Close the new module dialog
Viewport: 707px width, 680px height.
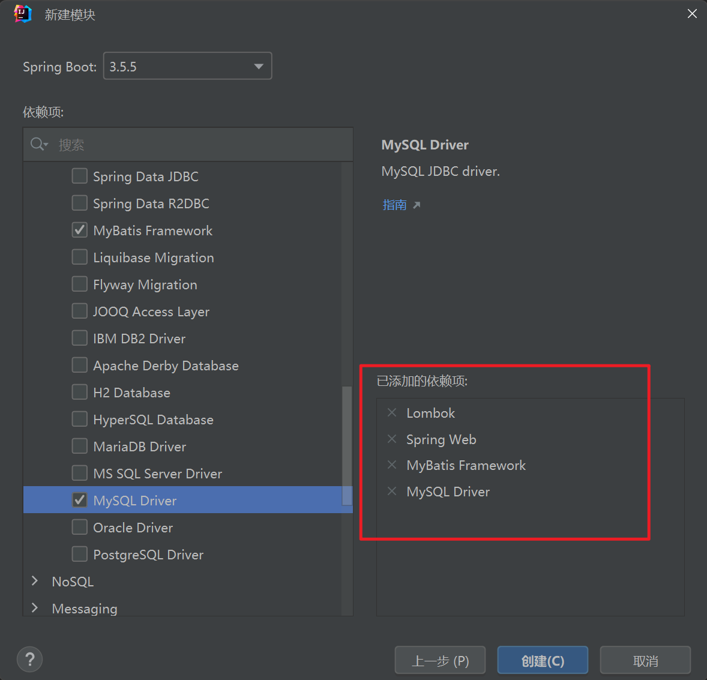click(x=692, y=14)
